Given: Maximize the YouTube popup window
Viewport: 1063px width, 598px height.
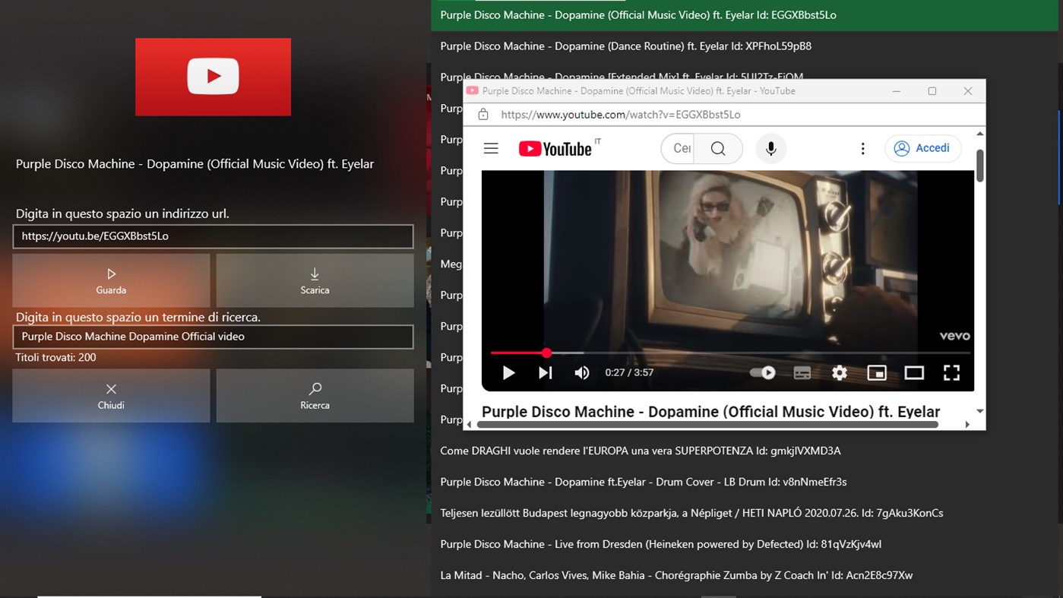Looking at the screenshot, I should [932, 91].
